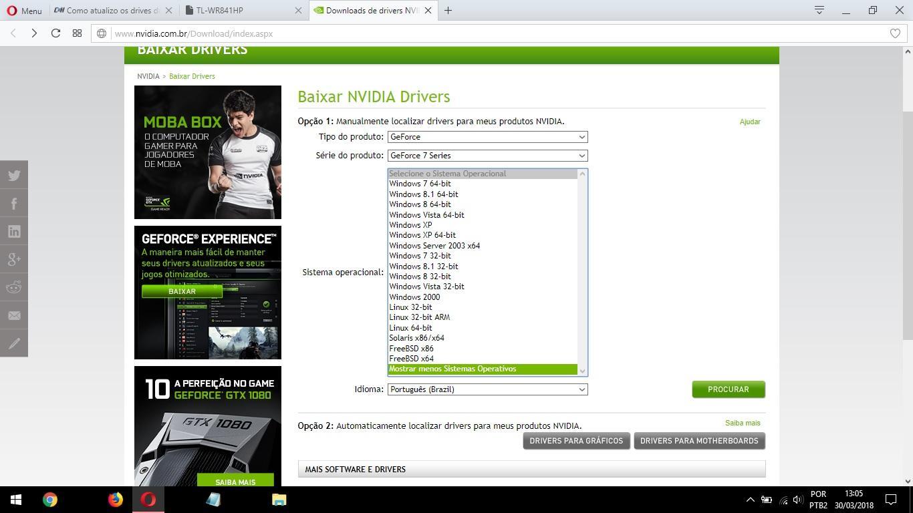Select Windows Vista 64-bit option
This screenshot has height=513, width=913.
click(483, 215)
